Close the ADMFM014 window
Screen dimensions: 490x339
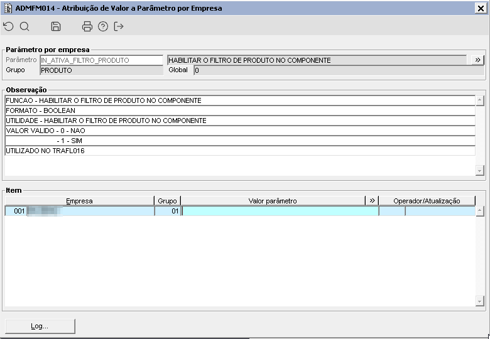click(481, 8)
